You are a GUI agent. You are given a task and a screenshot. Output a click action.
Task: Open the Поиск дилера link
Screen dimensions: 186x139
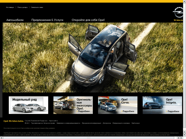pyautogui.click(x=23, y=7)
